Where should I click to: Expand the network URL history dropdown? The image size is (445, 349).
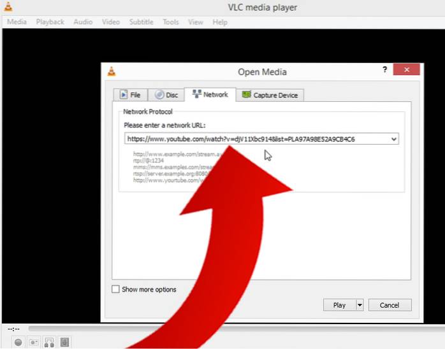click(393, 139)
